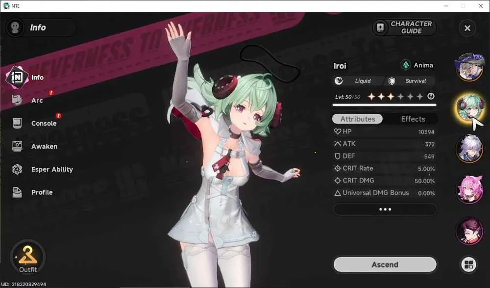The height and width of the screenshot is (288, 490).
Task: Open the Character Guide button
Action: pos(404,27)
